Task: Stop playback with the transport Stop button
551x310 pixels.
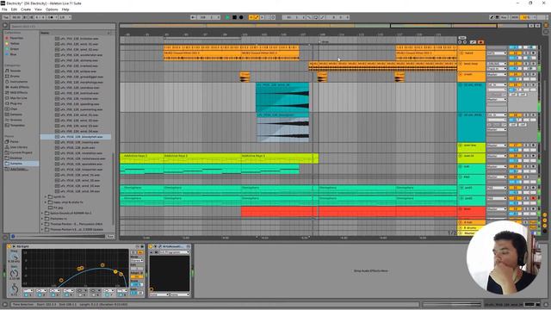Action: [234, 17]
